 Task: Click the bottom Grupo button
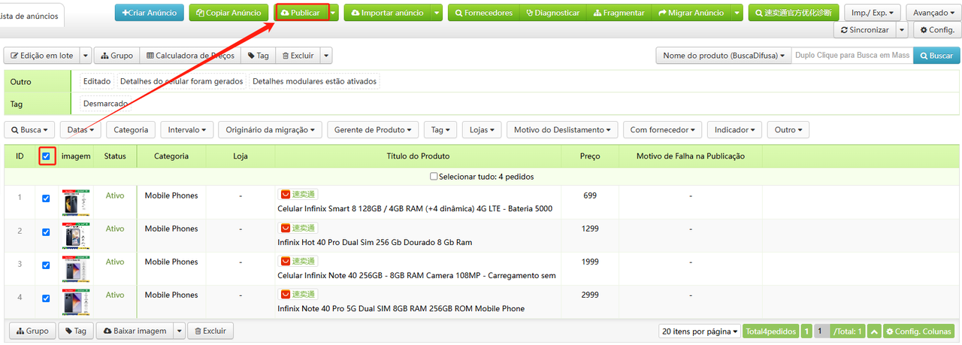pos(32,331)
